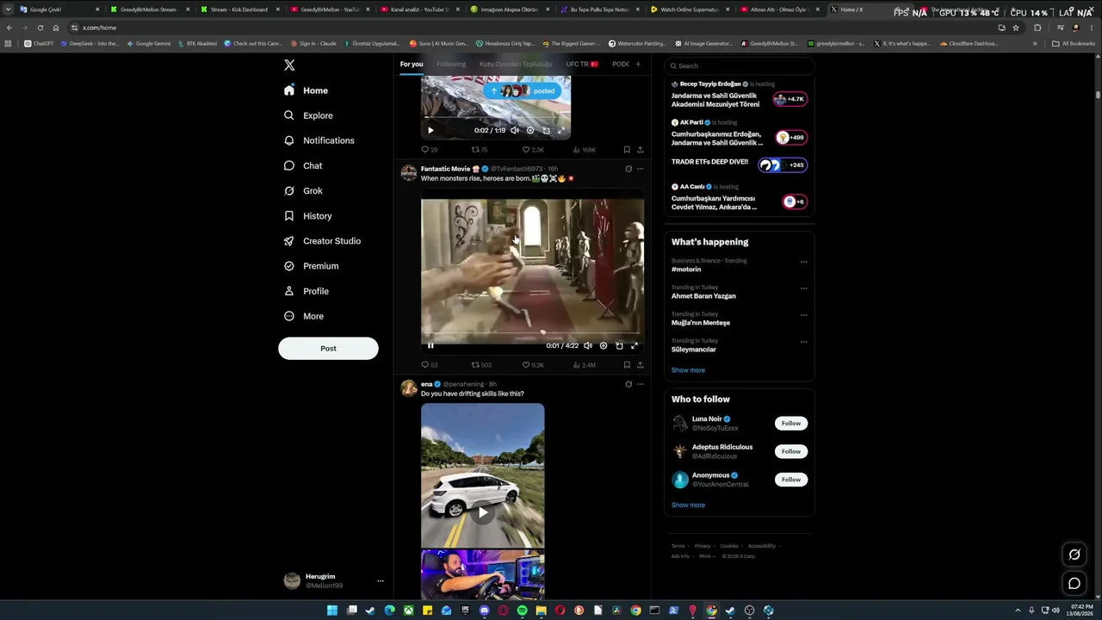Open the floating Grok button at bottom right
This screenshot has width=1102, height=620.
(x=1074, y=555)
